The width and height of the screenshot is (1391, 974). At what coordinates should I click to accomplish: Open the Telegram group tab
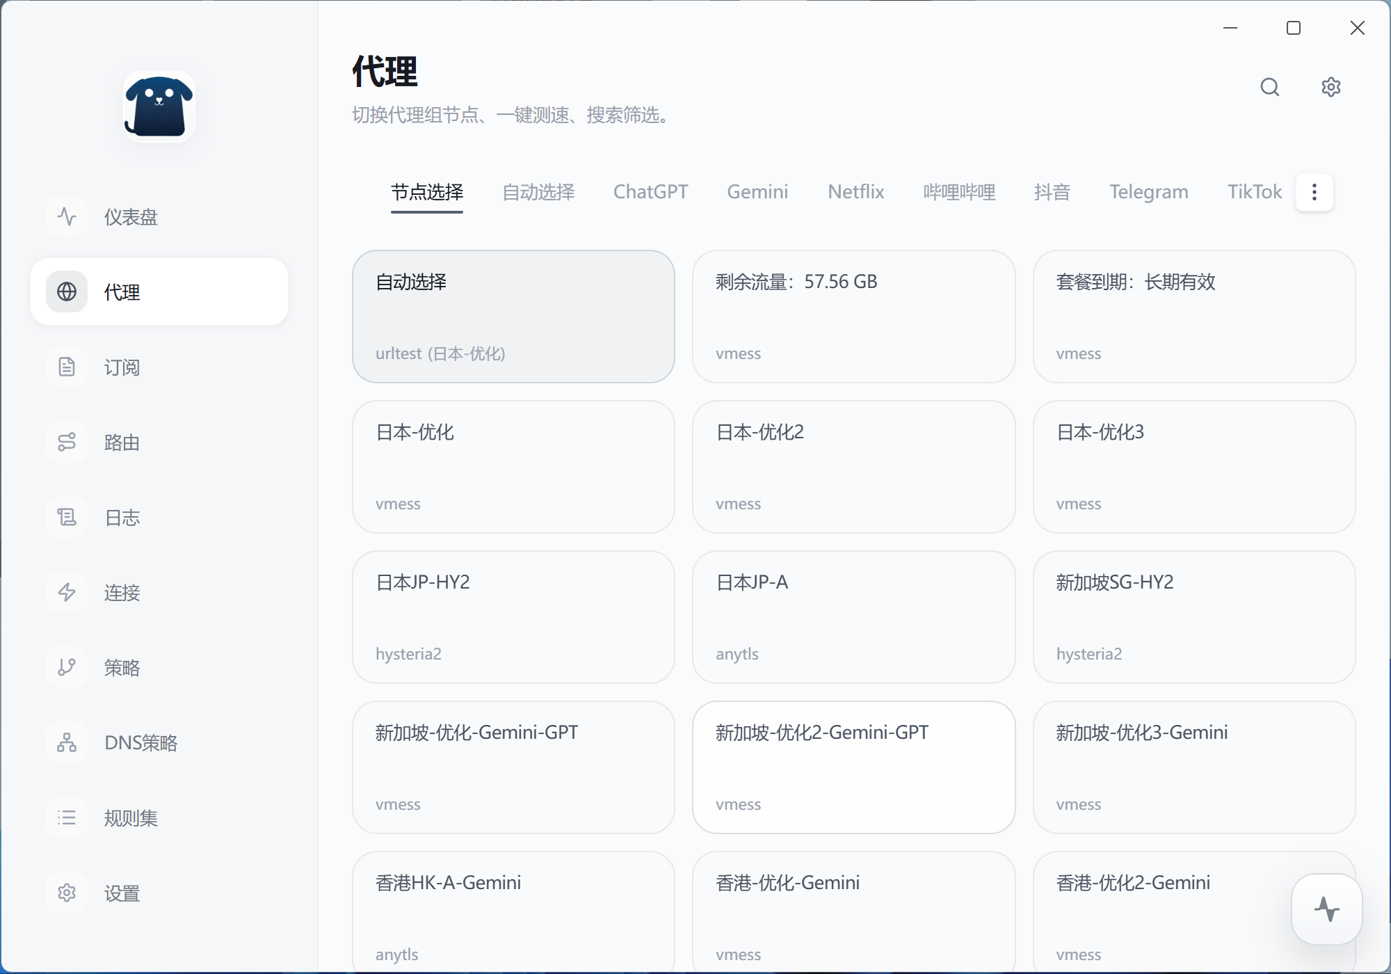tap(1148, 192)
